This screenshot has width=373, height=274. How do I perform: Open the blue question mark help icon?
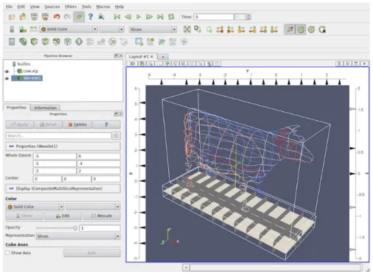90,17
